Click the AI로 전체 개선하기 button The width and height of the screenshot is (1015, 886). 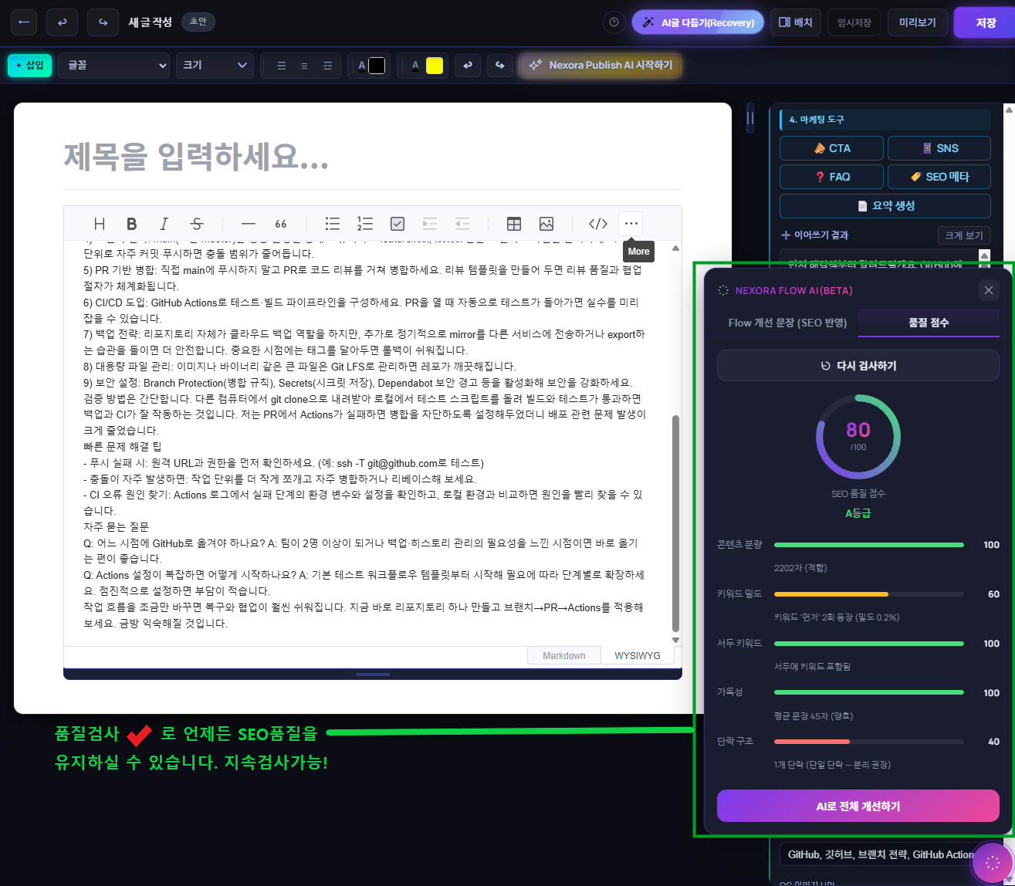coord(858,806)
